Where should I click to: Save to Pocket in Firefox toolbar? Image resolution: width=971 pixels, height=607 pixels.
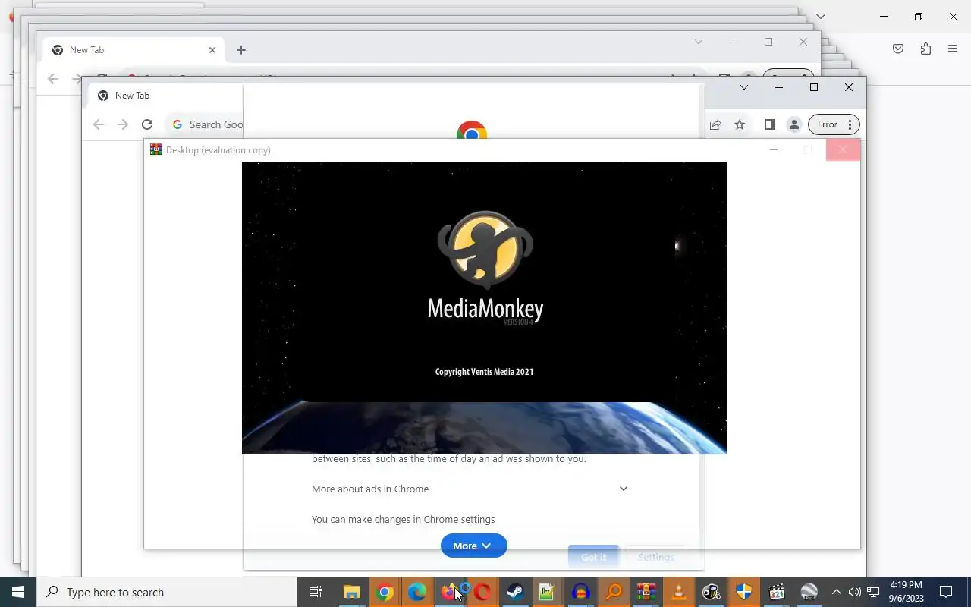coord(898,49)
